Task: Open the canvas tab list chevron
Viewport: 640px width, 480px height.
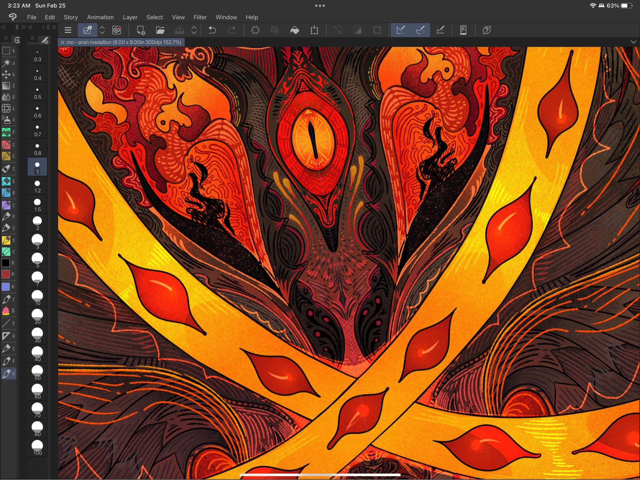Action: coord(633,42)
